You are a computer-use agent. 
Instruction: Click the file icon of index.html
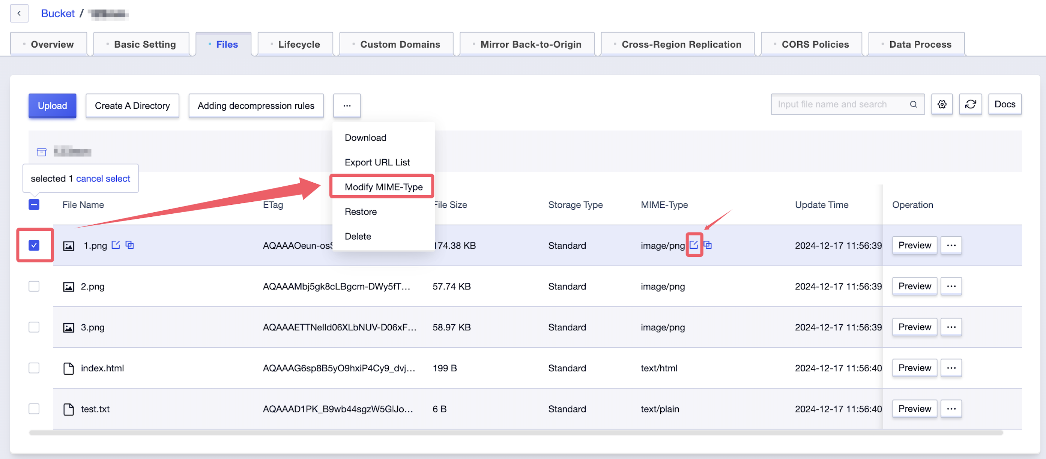click(69, 369)
